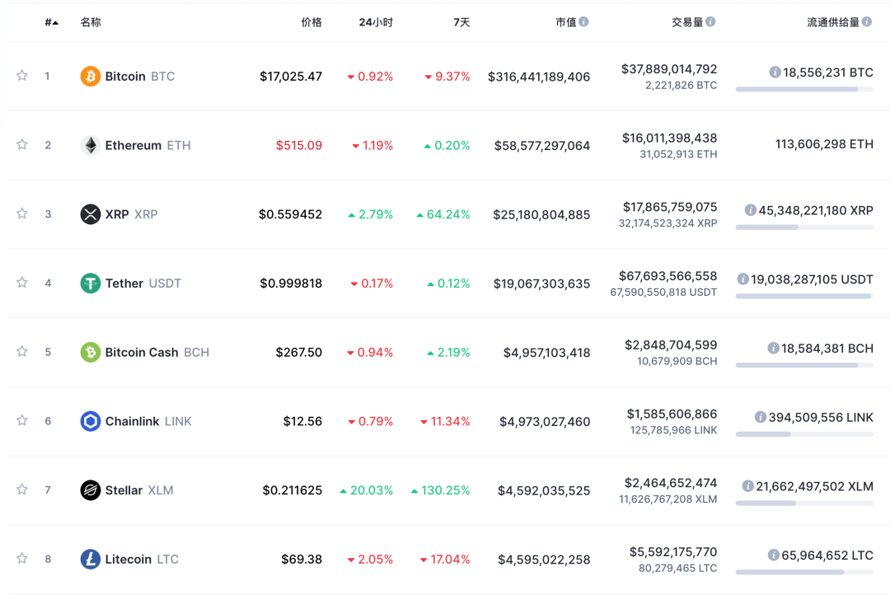Click the Bitcoin Cash green logo icon
890x595 pixels.
91,353
